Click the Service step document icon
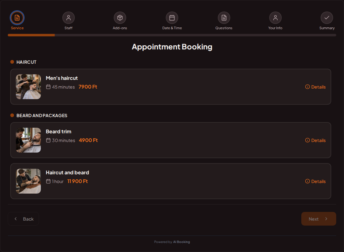This screenshot has height=252, width=344. (17, 18)
